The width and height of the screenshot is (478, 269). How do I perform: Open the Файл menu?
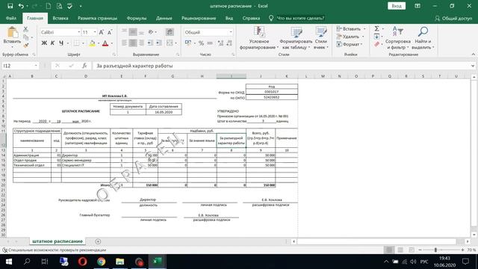[11, 18]
